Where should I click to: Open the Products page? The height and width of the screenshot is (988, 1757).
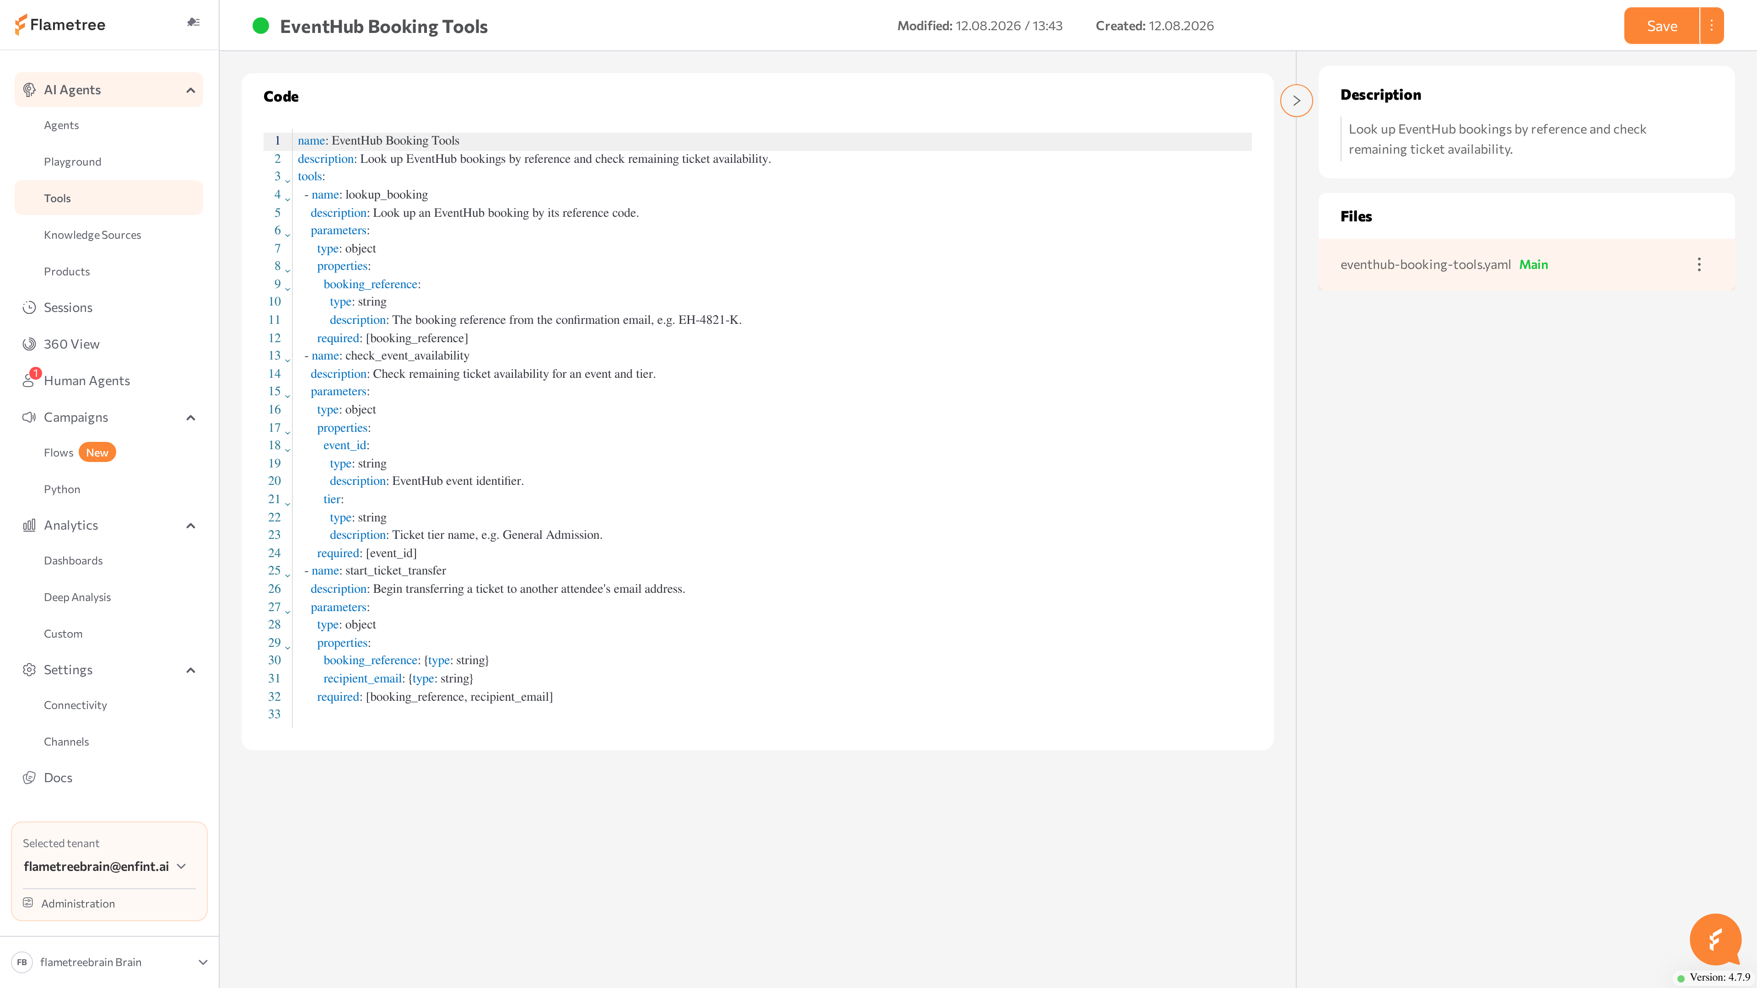pos(67,271)
